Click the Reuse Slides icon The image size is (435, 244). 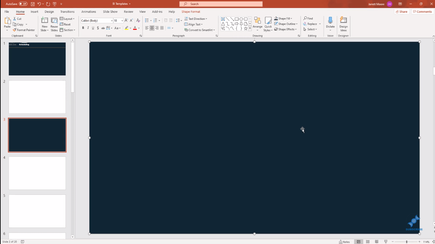(x=54, y=21)
